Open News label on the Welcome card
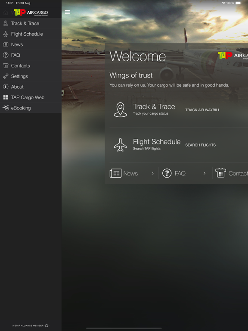The image size is (248, 331). tap(130, 173)
